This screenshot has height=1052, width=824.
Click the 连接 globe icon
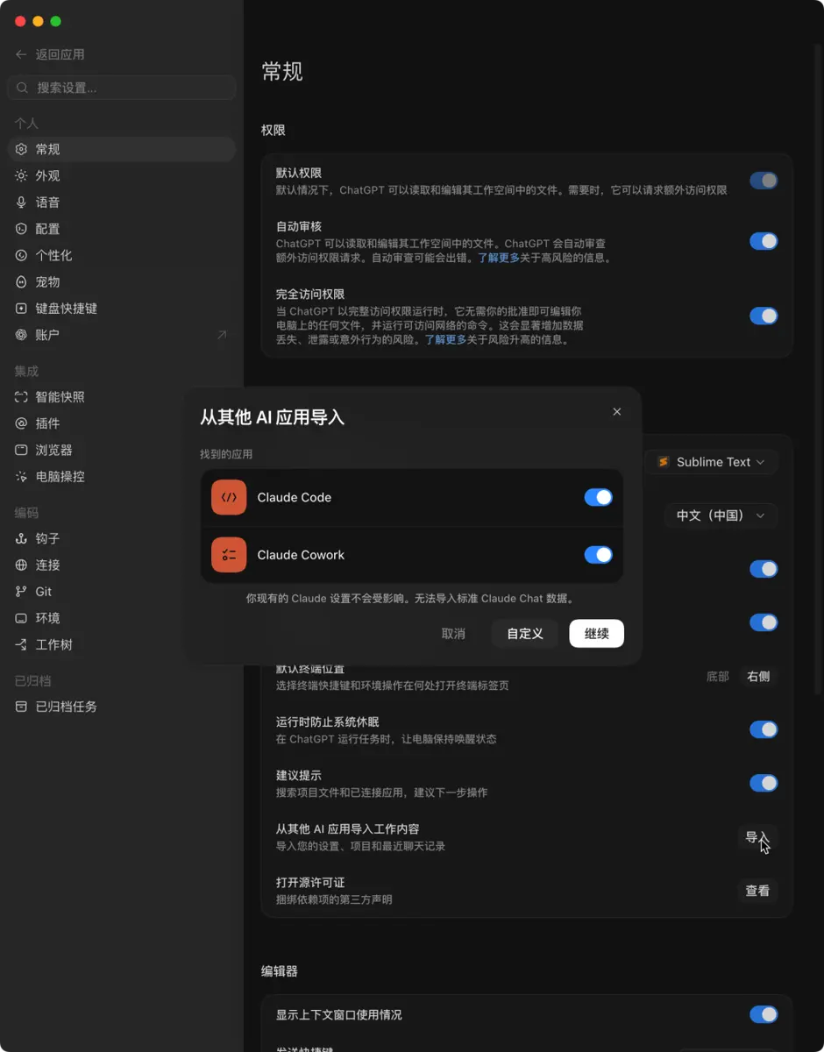pos(21,565)
